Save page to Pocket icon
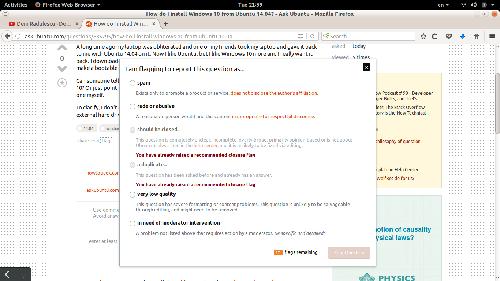Image resolution: width=500 pixels, height=281 pixels. [449, 36]
